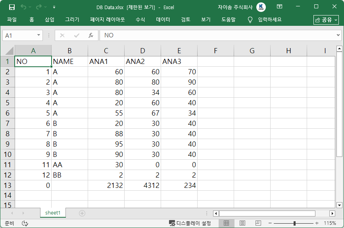Click the zoom slider handle
This screenshot has width=344, height=228.
tap(294, 223)
